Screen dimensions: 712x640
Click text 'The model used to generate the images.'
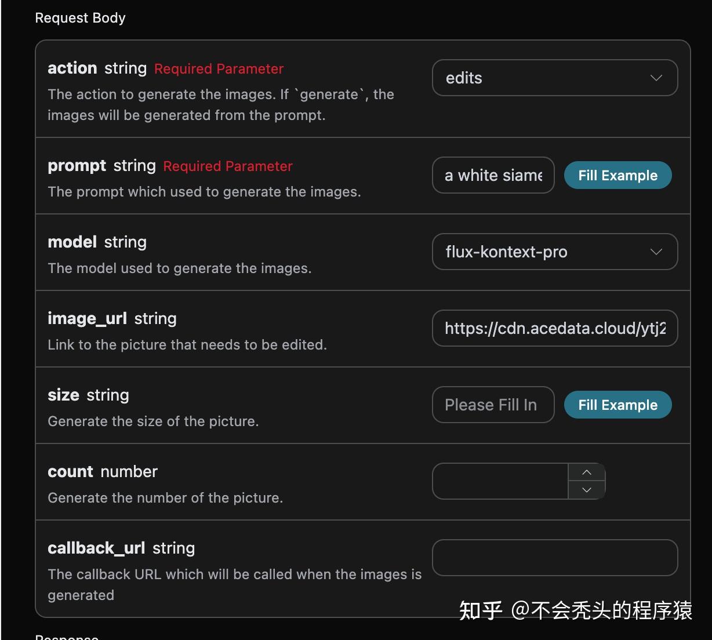click(x=180, y=268)
